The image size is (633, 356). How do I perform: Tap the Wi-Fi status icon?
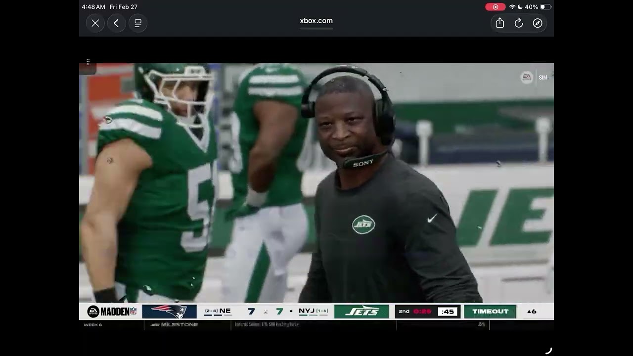[512, 7]
